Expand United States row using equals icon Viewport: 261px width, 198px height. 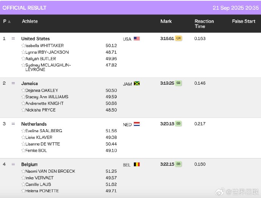point(13,39)
